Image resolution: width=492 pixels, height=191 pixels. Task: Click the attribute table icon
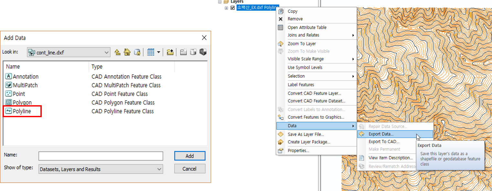[x=281, y=28]
